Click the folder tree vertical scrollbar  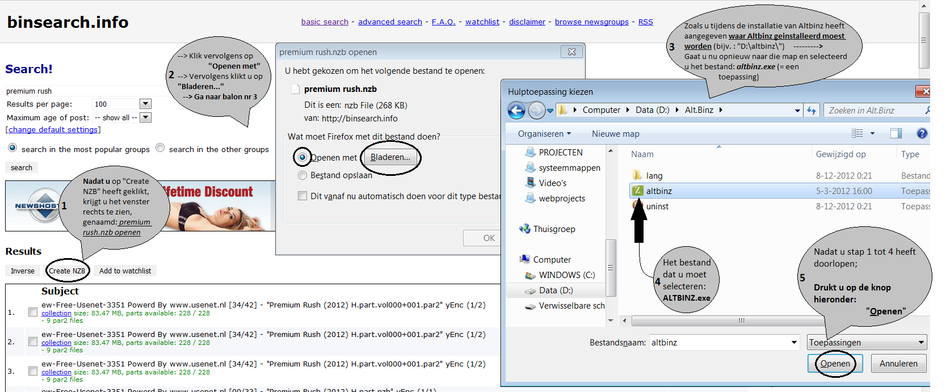tap(611, 267)
